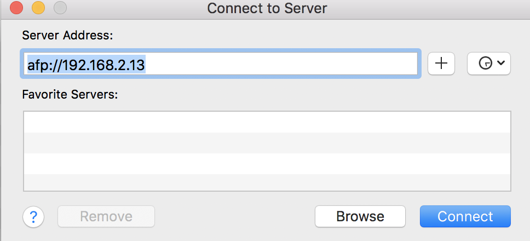Focus the Server Address text field
530x241 pixels.
click(x=222, y=64)
